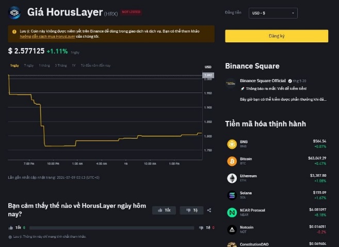339x247 pixels.
Task: Open the HorusLayer buying guide link
Action: pos(43,37)
